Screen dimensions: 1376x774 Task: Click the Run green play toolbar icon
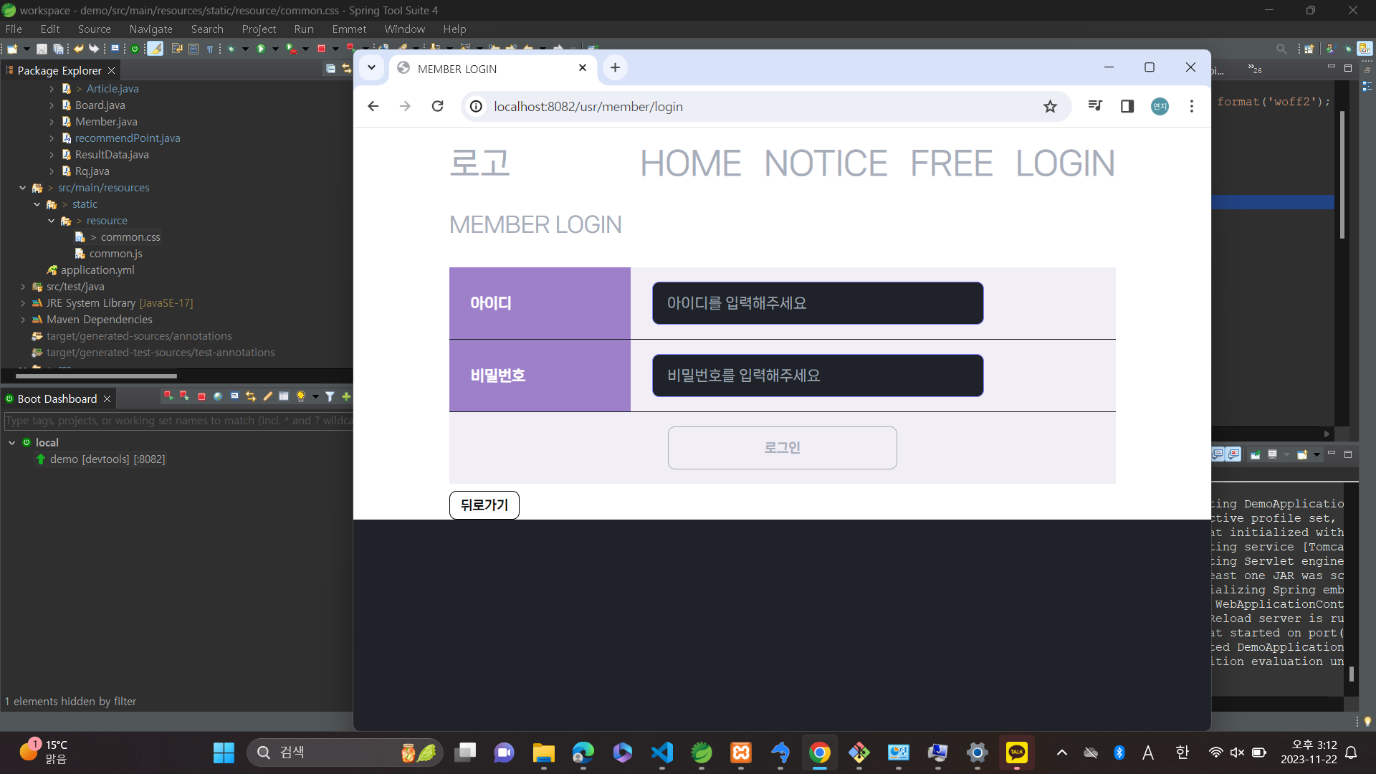pyautogui.click(x=261, y=49)
